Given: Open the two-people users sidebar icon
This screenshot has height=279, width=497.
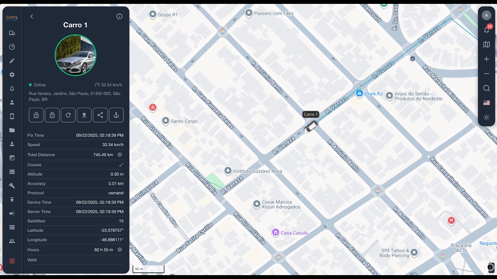Looking at the screenshot, I should click(x=12, y=241).
